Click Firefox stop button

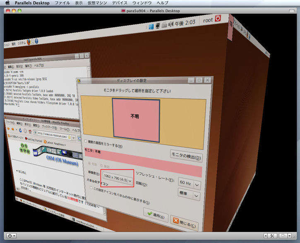tap(25, 131)
